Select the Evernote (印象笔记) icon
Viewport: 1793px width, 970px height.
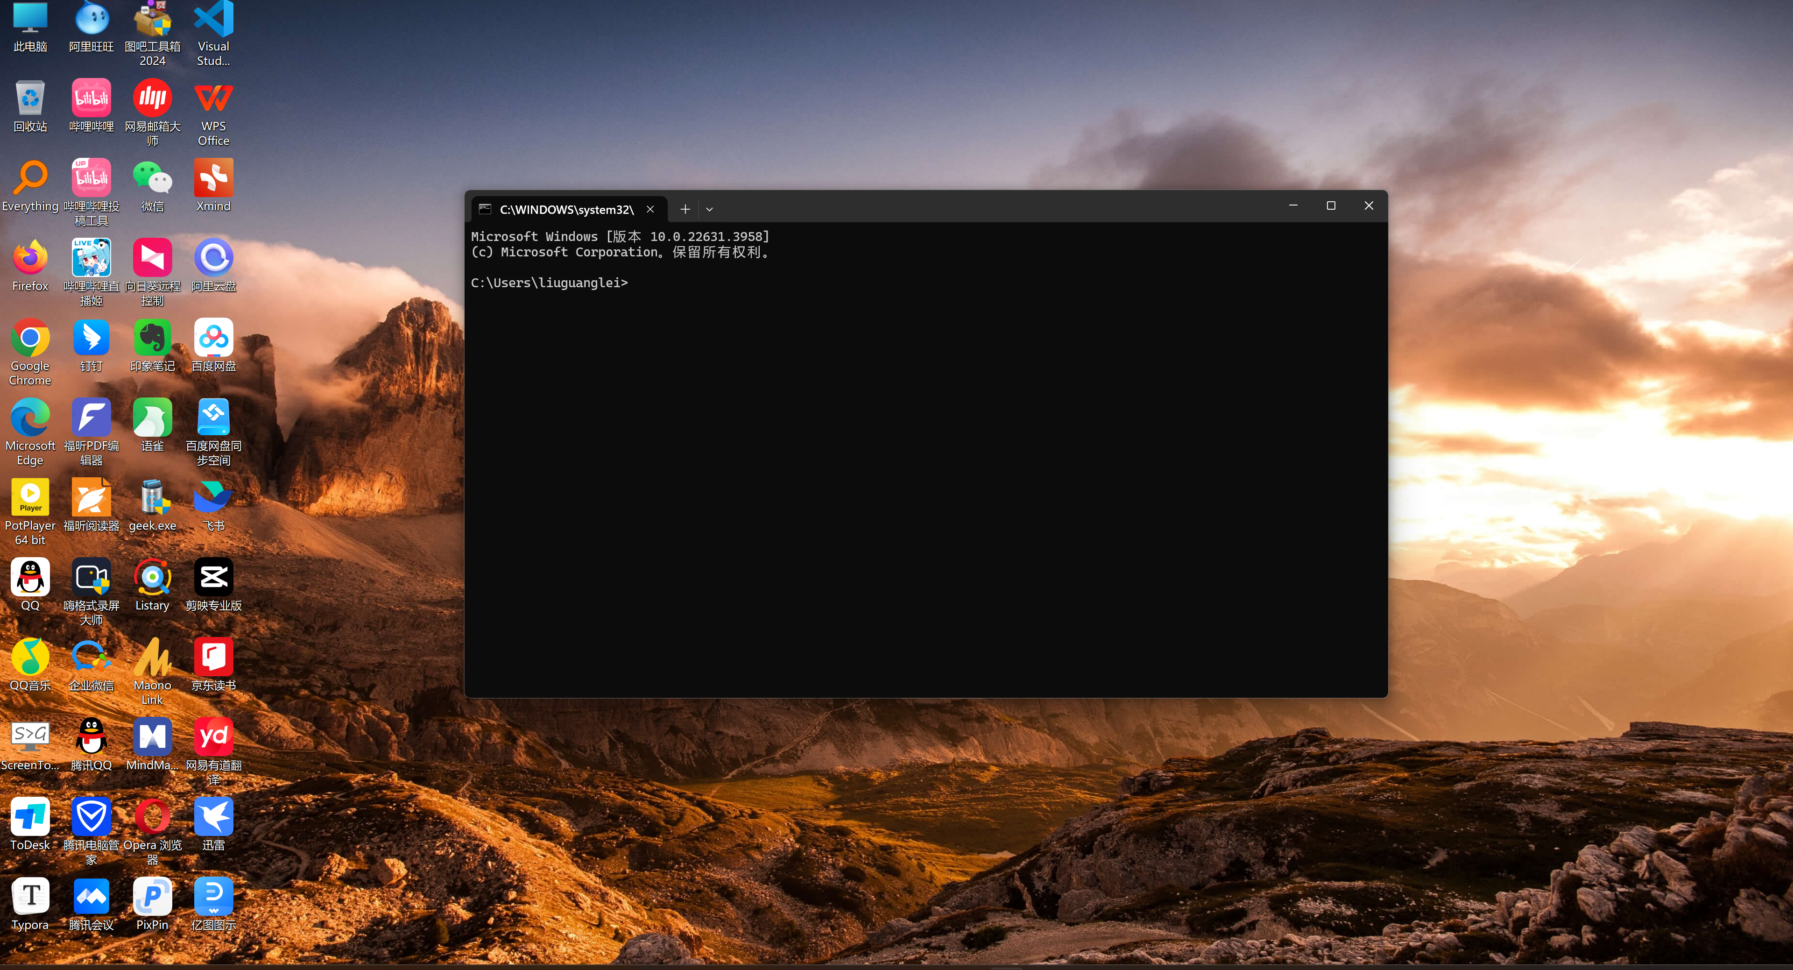coord(152,339)
